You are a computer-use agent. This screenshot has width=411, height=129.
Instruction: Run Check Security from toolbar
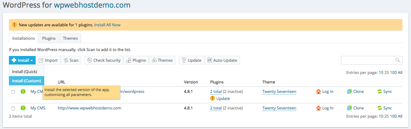(104, 60)
